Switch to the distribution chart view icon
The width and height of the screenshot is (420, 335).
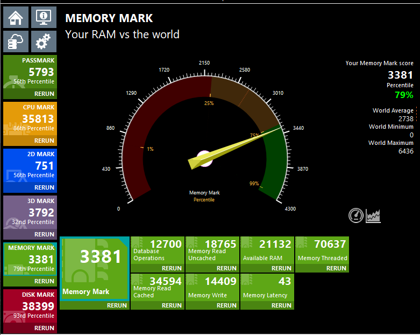point(373,215)
